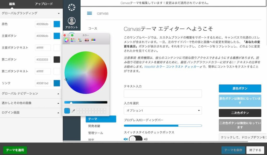The height and width of the screenshot is (155, 267).
Task: Click the current color well in picker
Action: coord(67,111)
